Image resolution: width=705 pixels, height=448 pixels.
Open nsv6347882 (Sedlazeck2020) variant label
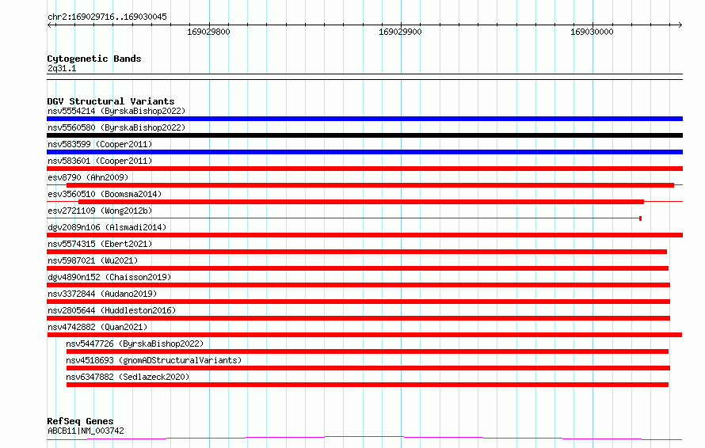click(128, 377)
